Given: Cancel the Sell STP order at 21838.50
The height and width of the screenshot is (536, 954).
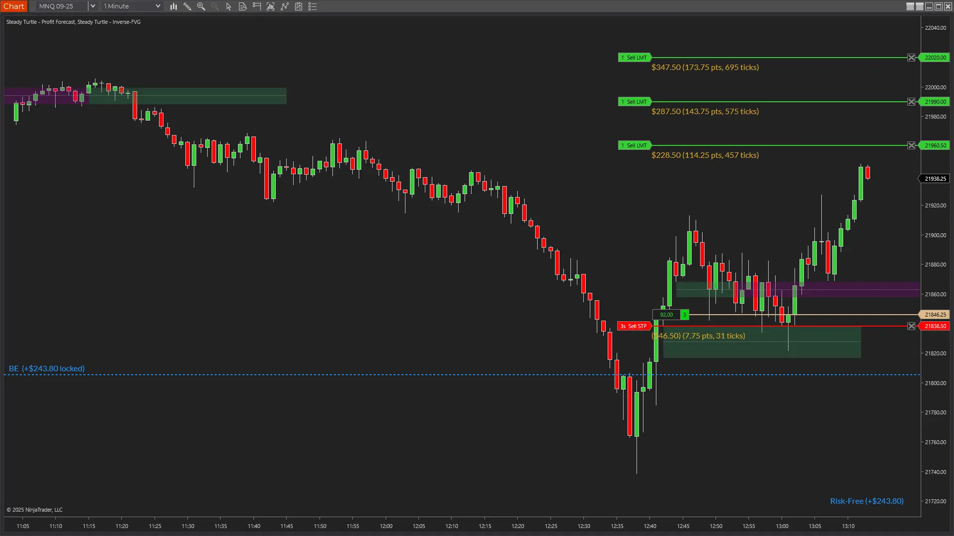Looking at the screenshot, I should pos(911,326).
